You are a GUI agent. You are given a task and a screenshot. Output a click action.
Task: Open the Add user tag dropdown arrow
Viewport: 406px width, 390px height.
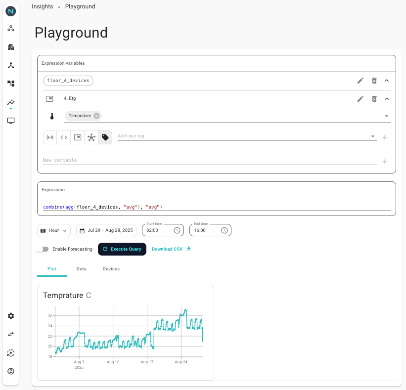tap(372, 136)
